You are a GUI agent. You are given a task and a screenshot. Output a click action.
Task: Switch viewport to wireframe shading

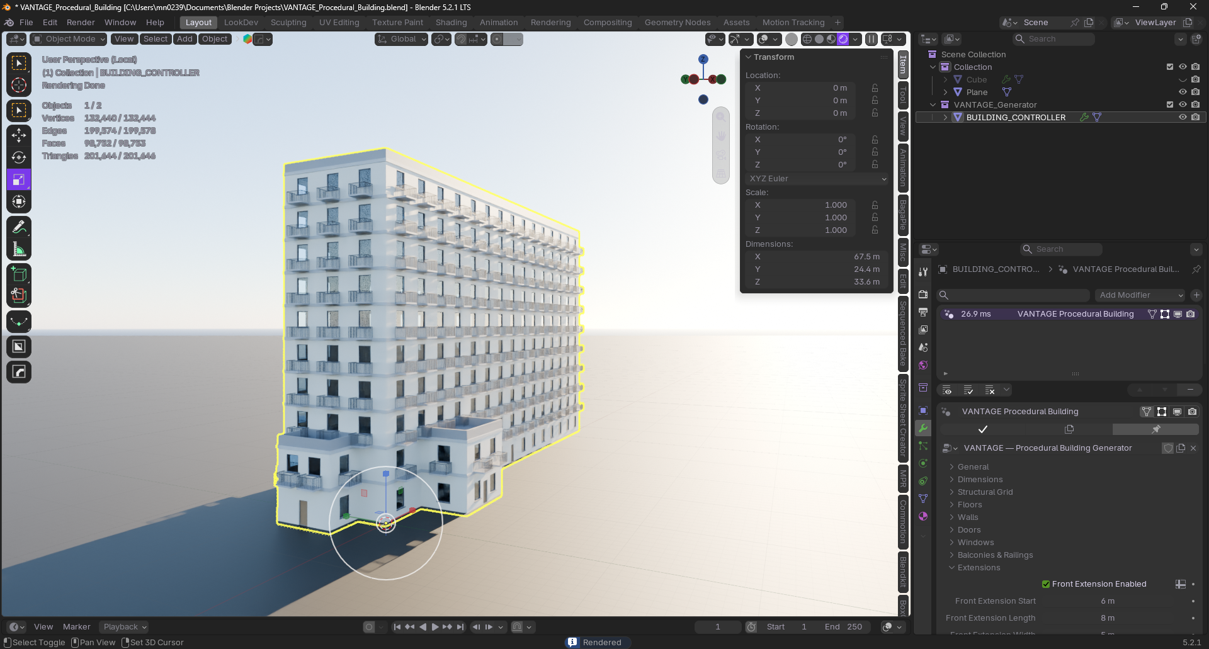[807, 39]
